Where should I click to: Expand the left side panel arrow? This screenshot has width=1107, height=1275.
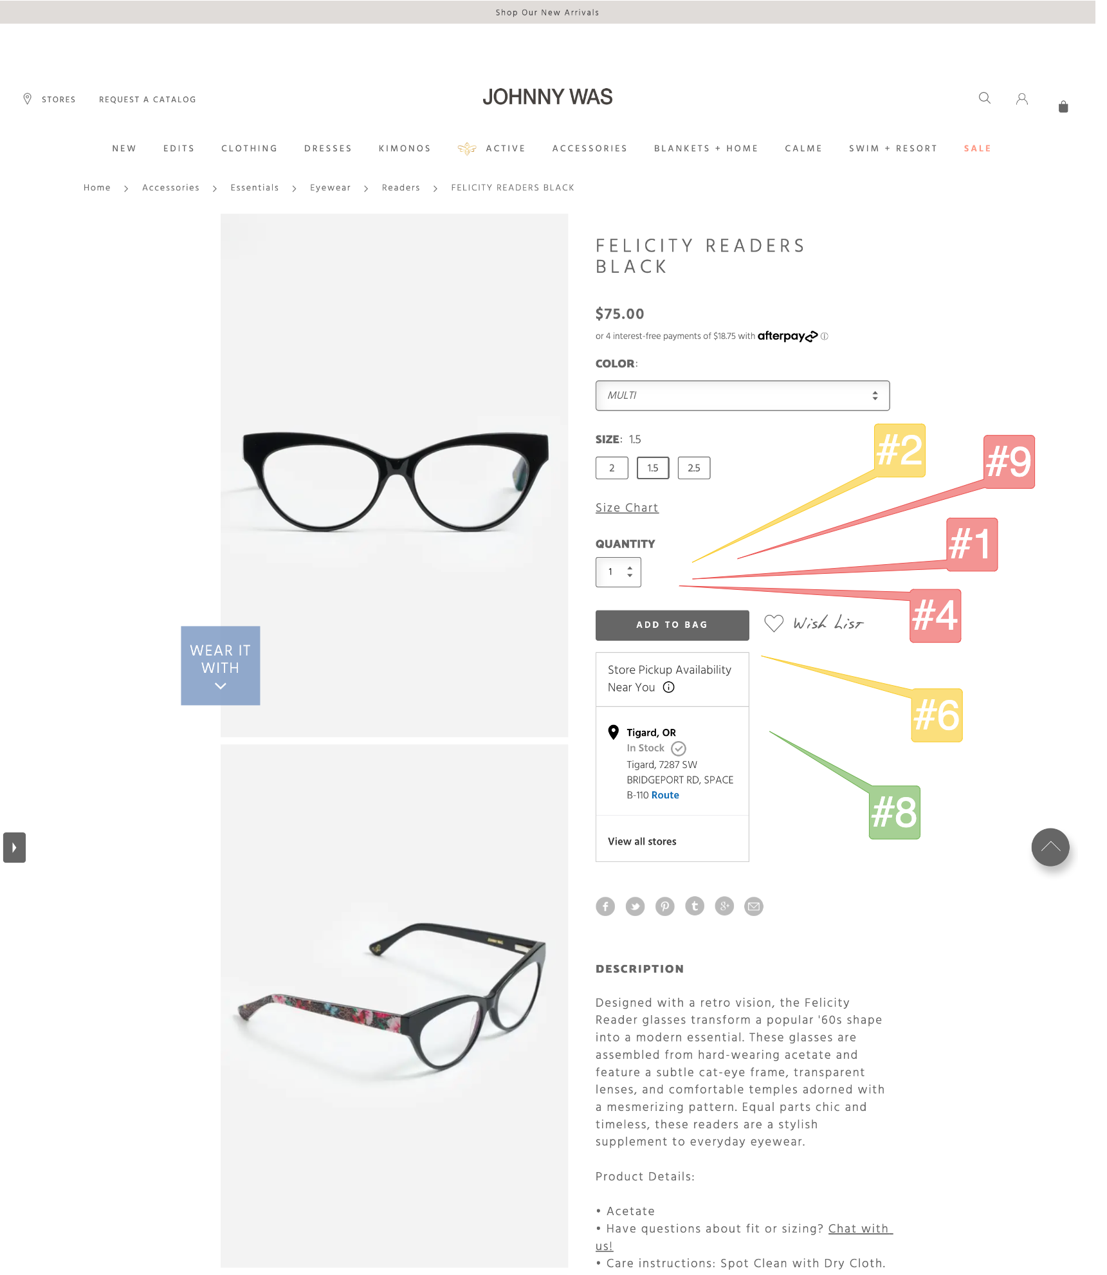tap(14, 847)
